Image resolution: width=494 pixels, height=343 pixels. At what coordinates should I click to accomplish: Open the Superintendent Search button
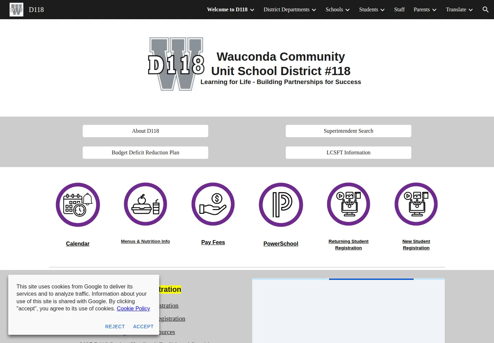pyautogui.click(x=349, y=131)
